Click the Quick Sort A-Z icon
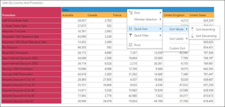The image size is (225, 107). 130,29
